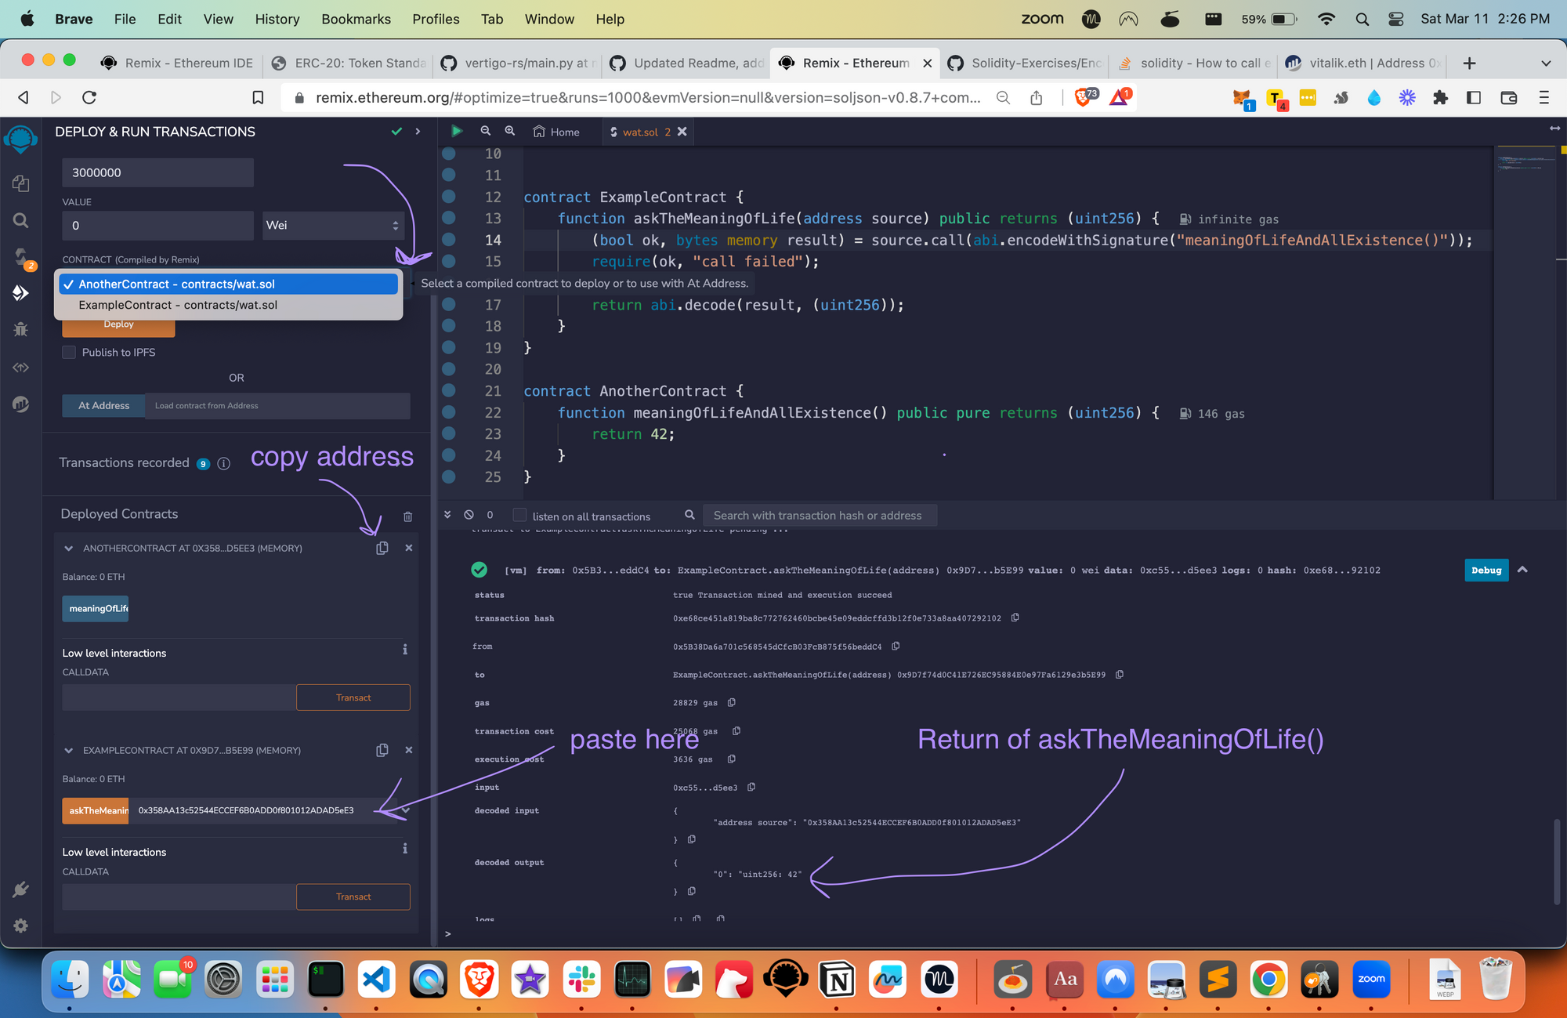
Task: Open the Bookmarks menu in menu bar
Action: pos(356,19)
